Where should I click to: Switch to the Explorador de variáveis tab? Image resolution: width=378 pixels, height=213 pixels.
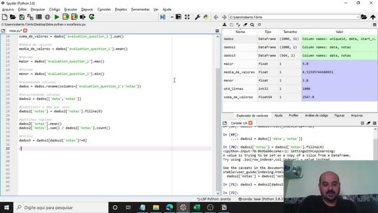(252, 116)
